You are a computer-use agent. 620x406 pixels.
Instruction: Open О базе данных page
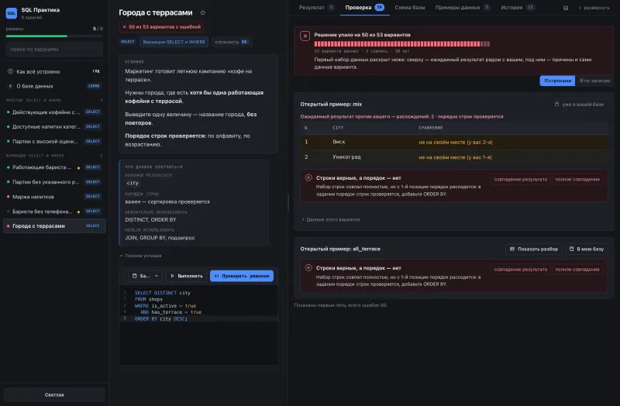(54, 86)
